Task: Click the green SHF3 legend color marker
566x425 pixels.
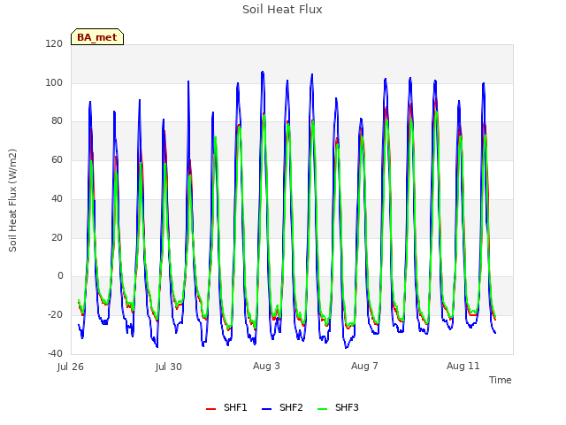Action: 322,409
